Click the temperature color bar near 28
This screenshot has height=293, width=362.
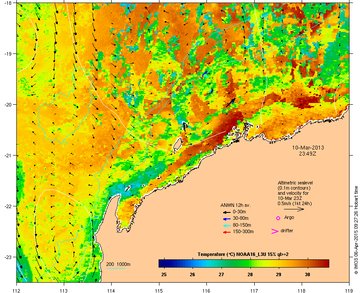pyautogui.click(x=250, y=263)
